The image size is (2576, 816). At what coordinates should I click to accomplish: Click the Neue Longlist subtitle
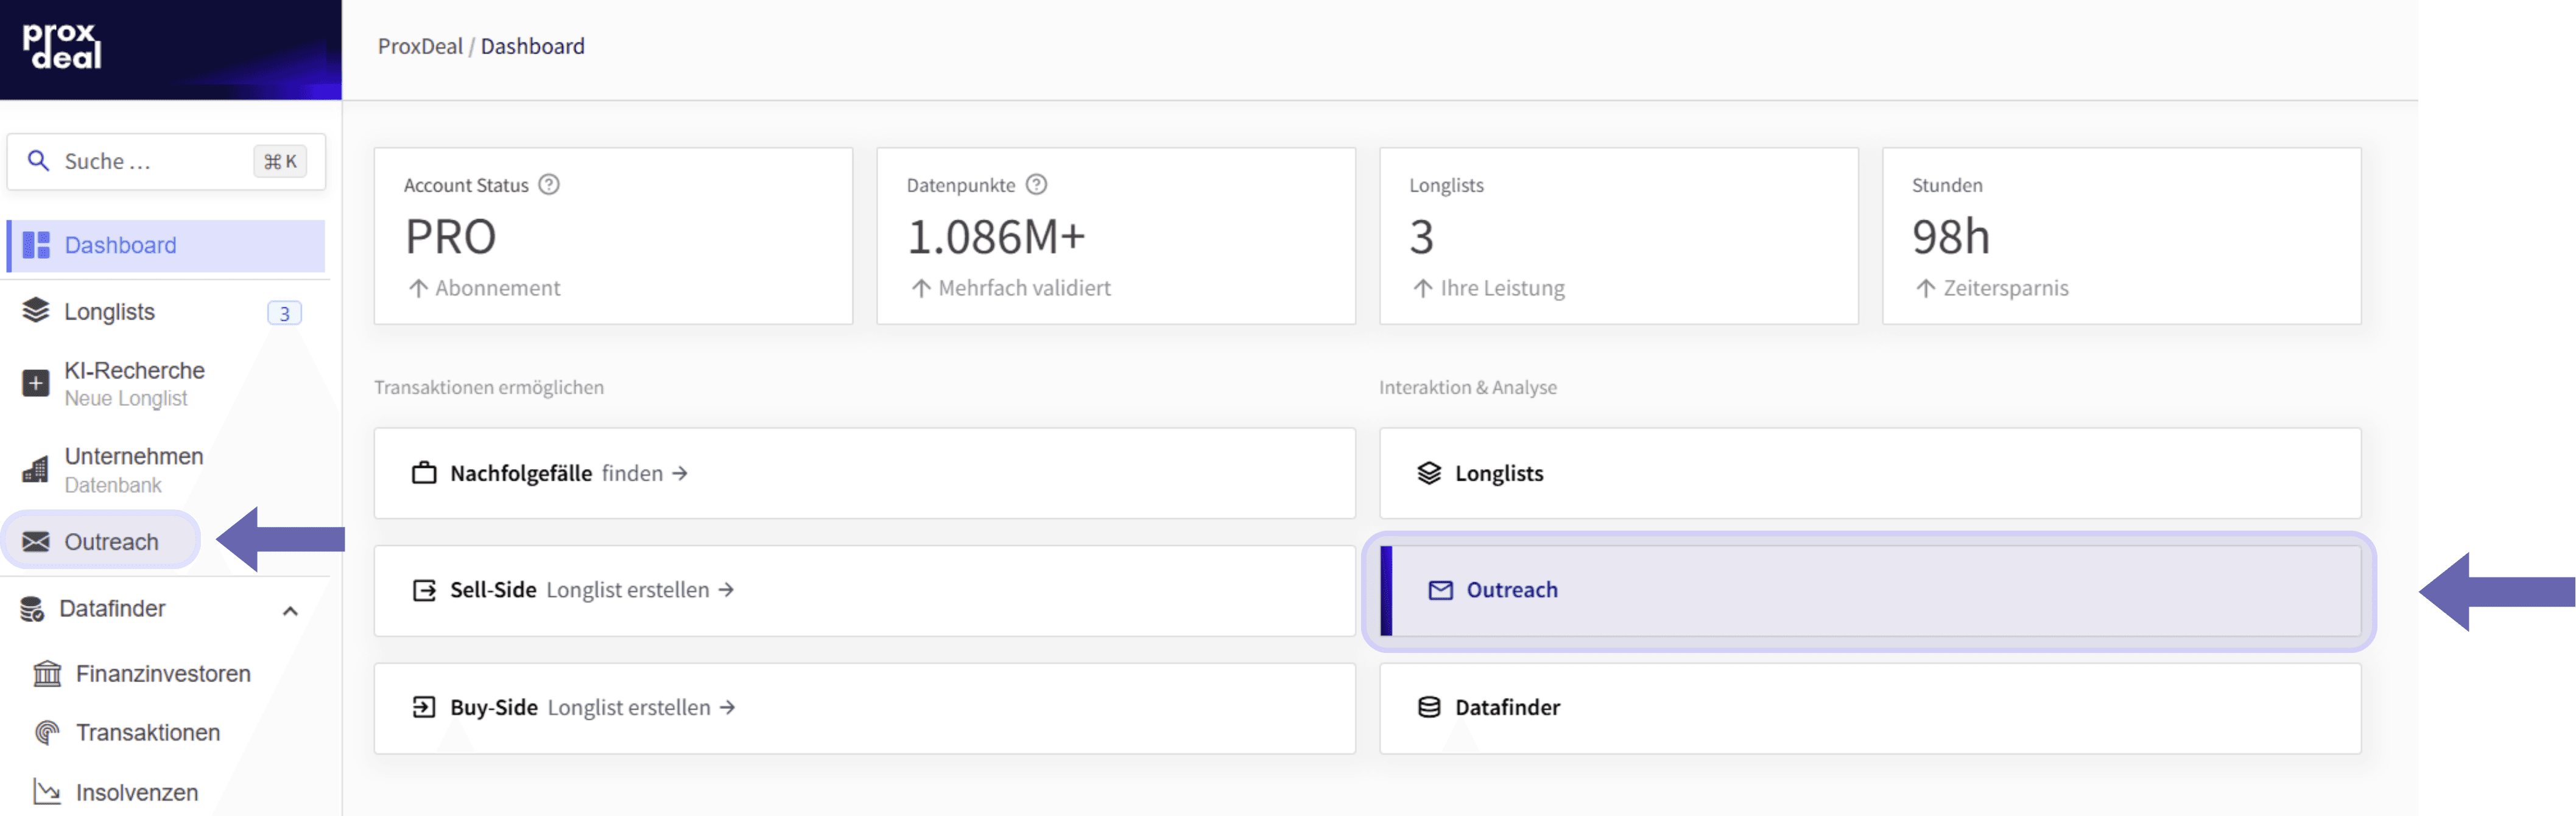[x=126, y=399]
